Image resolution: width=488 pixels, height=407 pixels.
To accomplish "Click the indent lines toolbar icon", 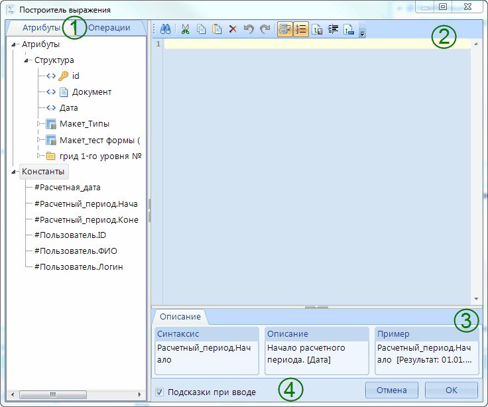I will click(333, 29).
